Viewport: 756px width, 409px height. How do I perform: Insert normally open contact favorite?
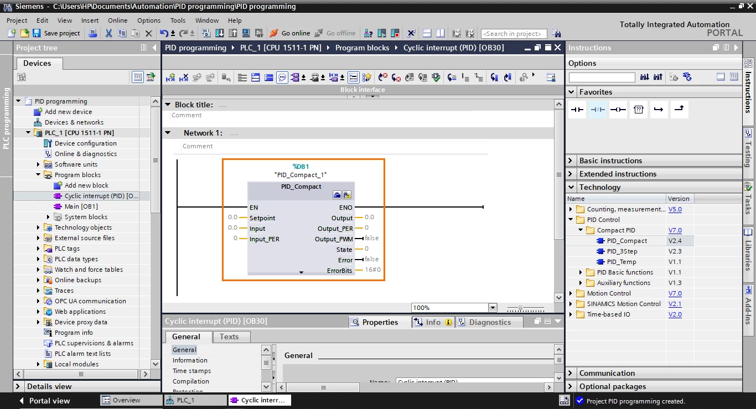pos(577,110)
